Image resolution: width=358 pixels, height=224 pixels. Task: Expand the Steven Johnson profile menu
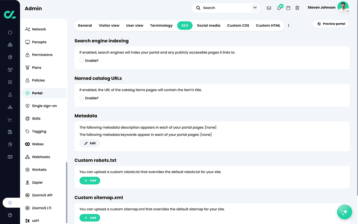348,11
